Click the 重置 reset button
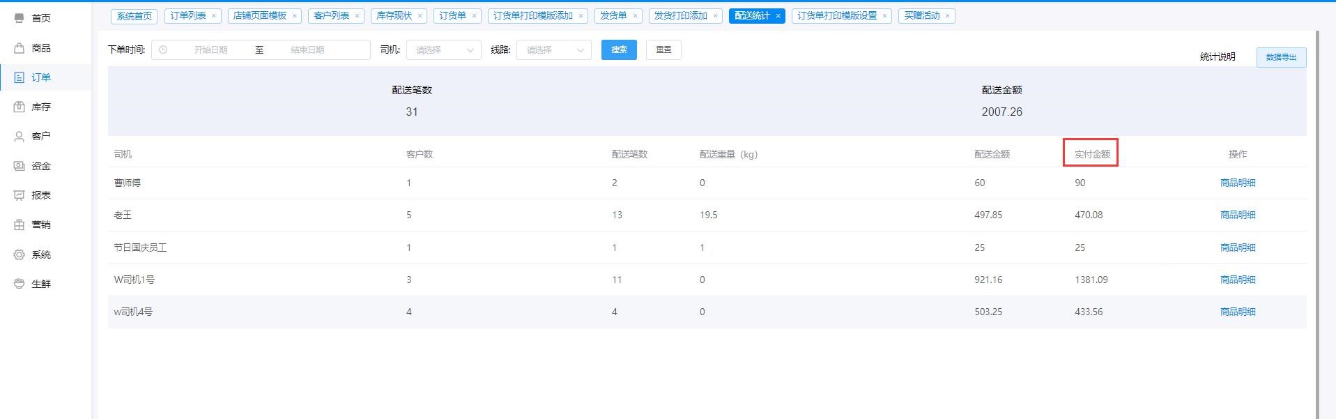Image resolution: width=1336 pixels, height=419 pixels. (x=663, y=49)
